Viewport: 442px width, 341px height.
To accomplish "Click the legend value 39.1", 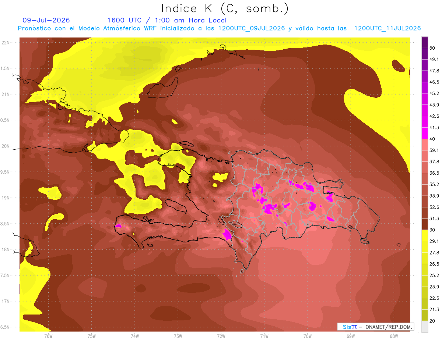I will tap(434, 150).
